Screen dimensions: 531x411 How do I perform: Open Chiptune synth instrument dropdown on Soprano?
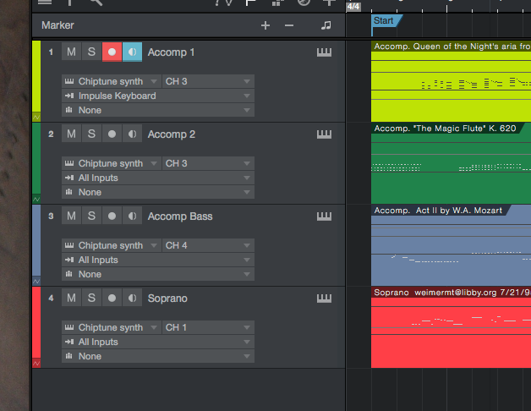coord(112,327)
